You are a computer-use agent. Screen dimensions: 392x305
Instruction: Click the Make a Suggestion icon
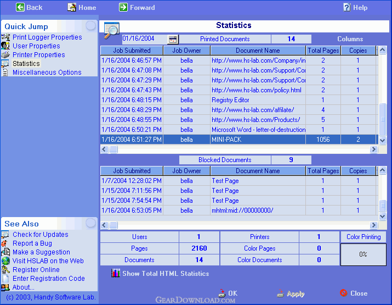[5, 252]
